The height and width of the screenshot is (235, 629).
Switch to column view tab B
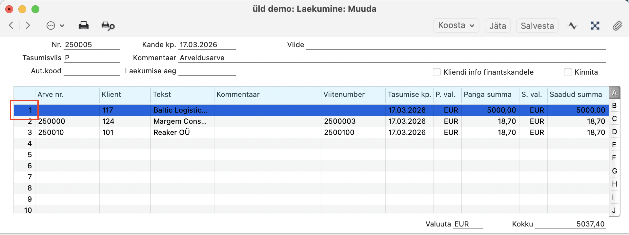pos(614,106)
